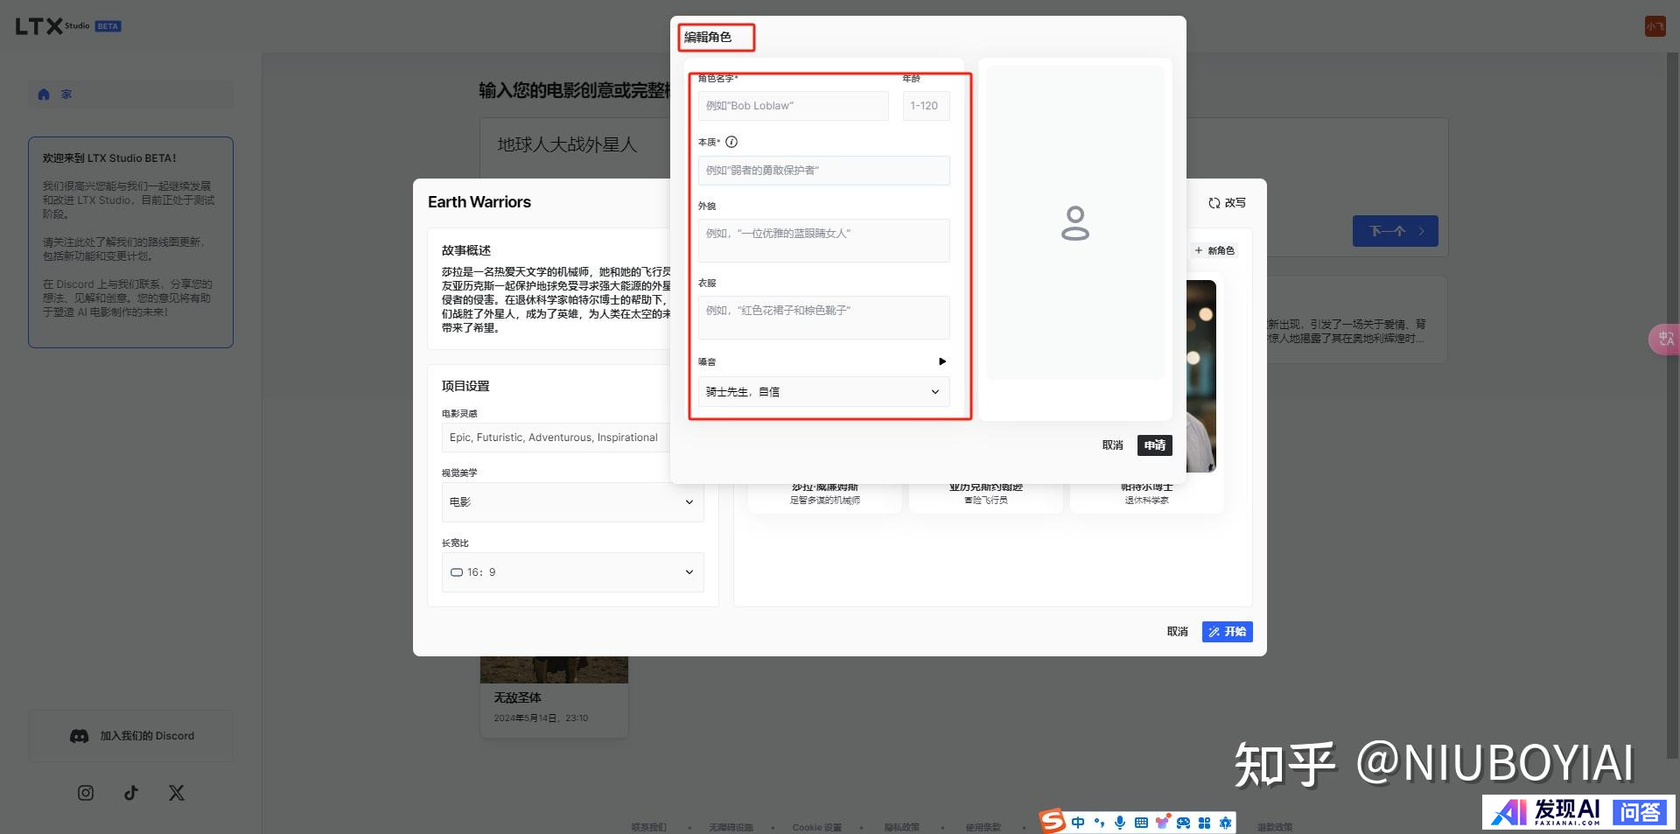Viewport: 1680px width, 834px height.
Task: Click the info icon next to 本质 field
Action: tap(732, 142)
